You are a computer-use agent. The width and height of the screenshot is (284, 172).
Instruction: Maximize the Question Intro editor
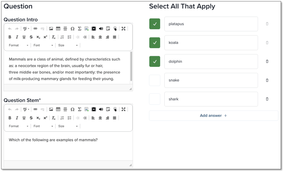click(x=123, y=28)
